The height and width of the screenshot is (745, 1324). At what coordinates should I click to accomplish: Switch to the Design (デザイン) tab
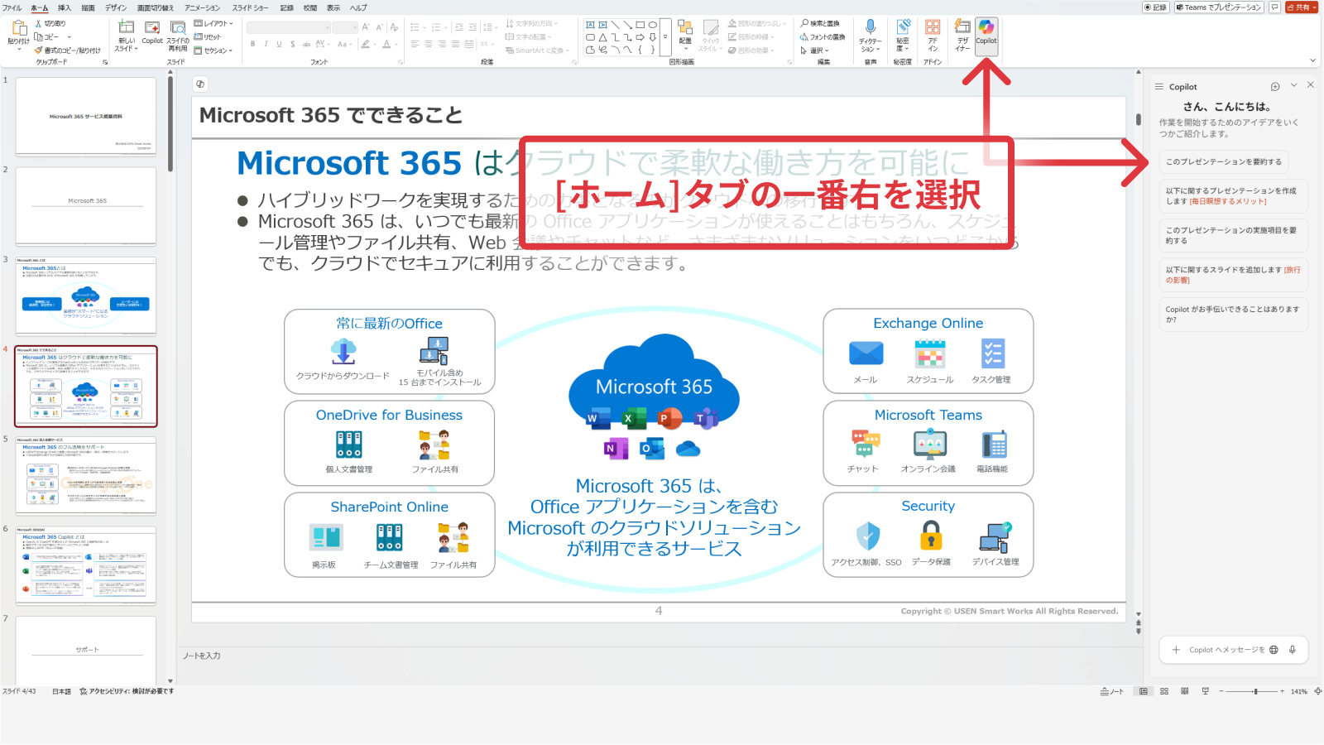116,7
